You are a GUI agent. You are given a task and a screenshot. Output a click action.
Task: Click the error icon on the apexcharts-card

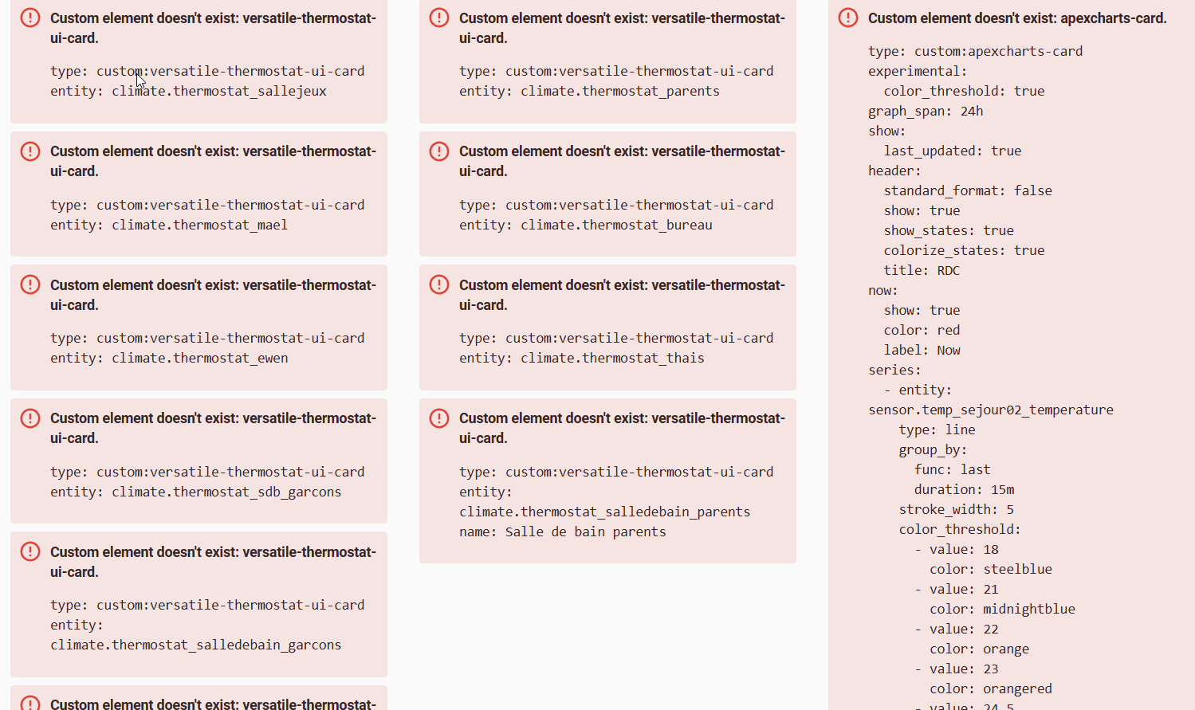848,18
